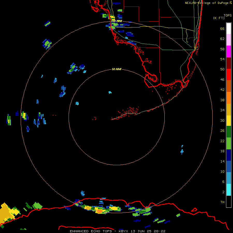Click the TOPS legend title
233x233 pixels.
(228, 15)
